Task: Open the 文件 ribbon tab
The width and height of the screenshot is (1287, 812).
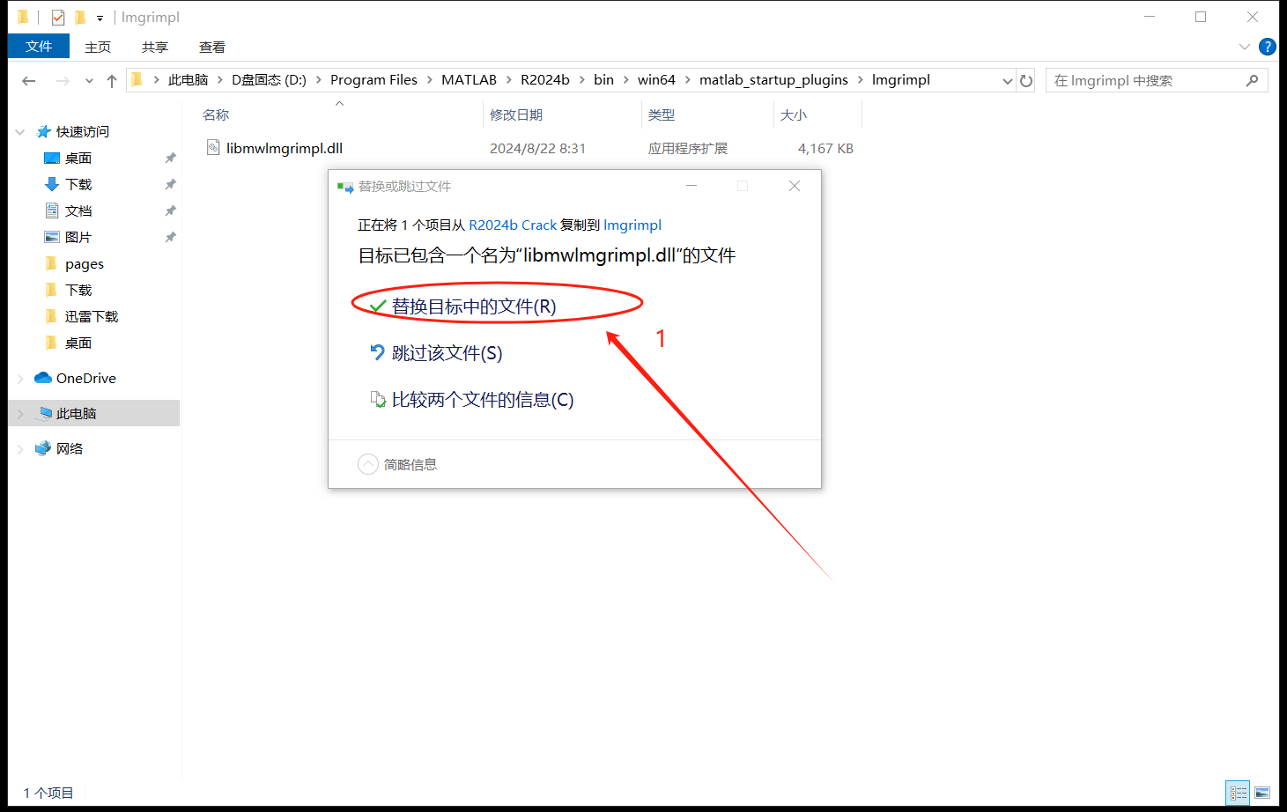Action: [39, 47]
